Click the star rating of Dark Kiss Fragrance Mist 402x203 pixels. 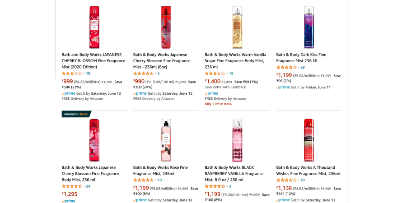pyautogui.click(x=286, y=67)
